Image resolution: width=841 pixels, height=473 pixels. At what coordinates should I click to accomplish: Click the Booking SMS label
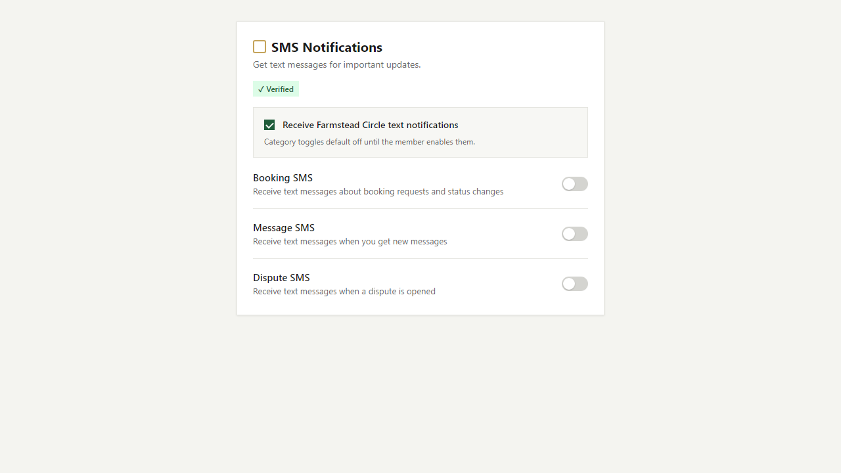tap(283, 177)
